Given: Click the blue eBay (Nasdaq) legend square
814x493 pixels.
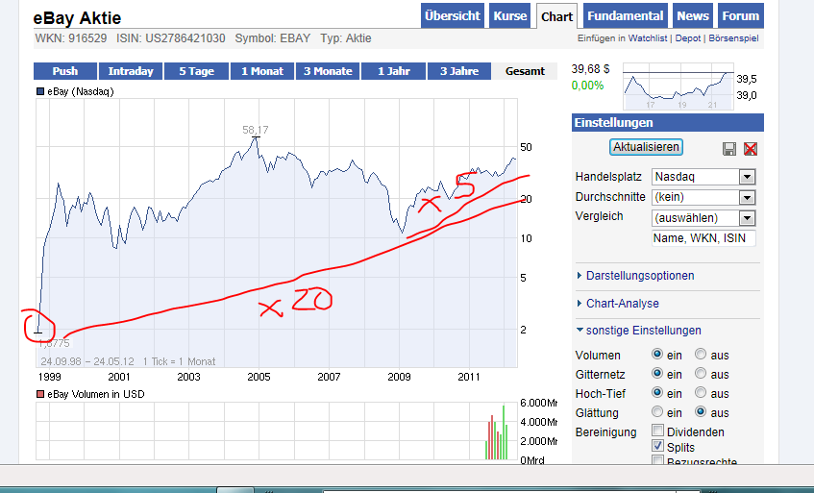Looking at the screenshot, I should tap(40, 91).
